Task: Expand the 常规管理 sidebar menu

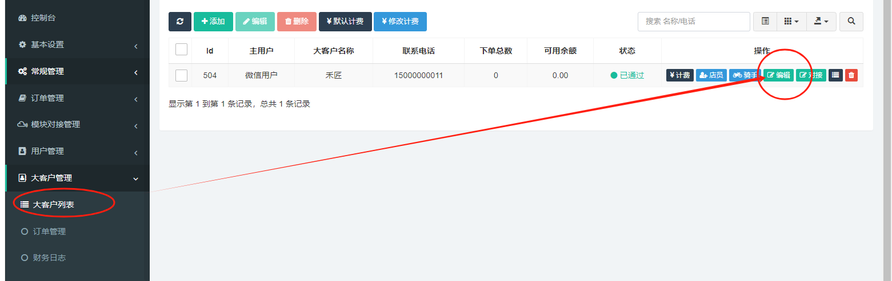Action: 77,71
